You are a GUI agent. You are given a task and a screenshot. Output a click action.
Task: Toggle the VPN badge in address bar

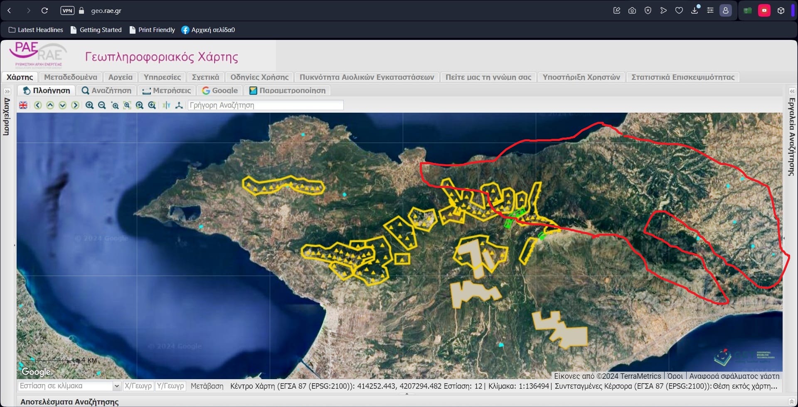coord(67,10)
